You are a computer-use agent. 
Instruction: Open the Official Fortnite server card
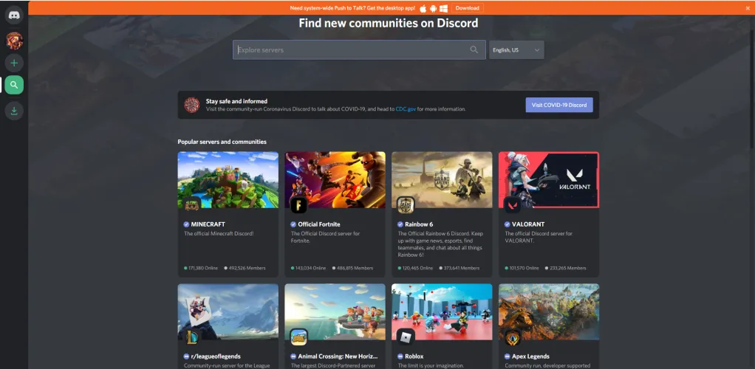tap(335, 214)
